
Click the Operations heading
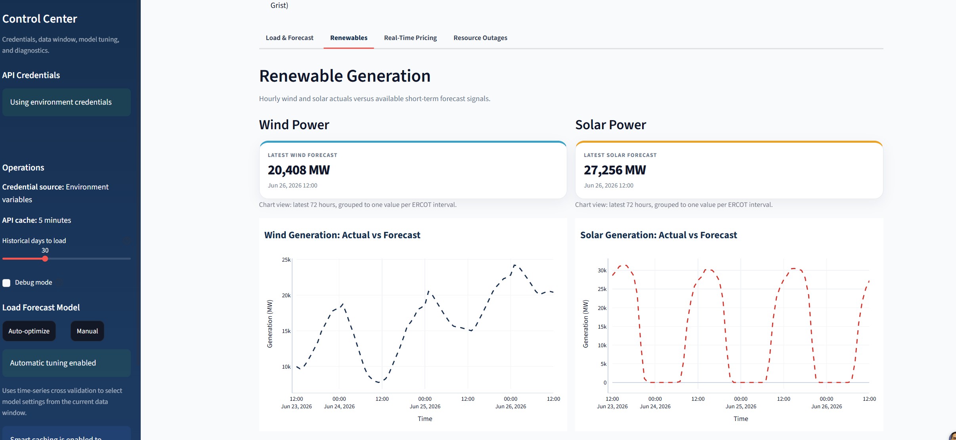click(23, 168)
